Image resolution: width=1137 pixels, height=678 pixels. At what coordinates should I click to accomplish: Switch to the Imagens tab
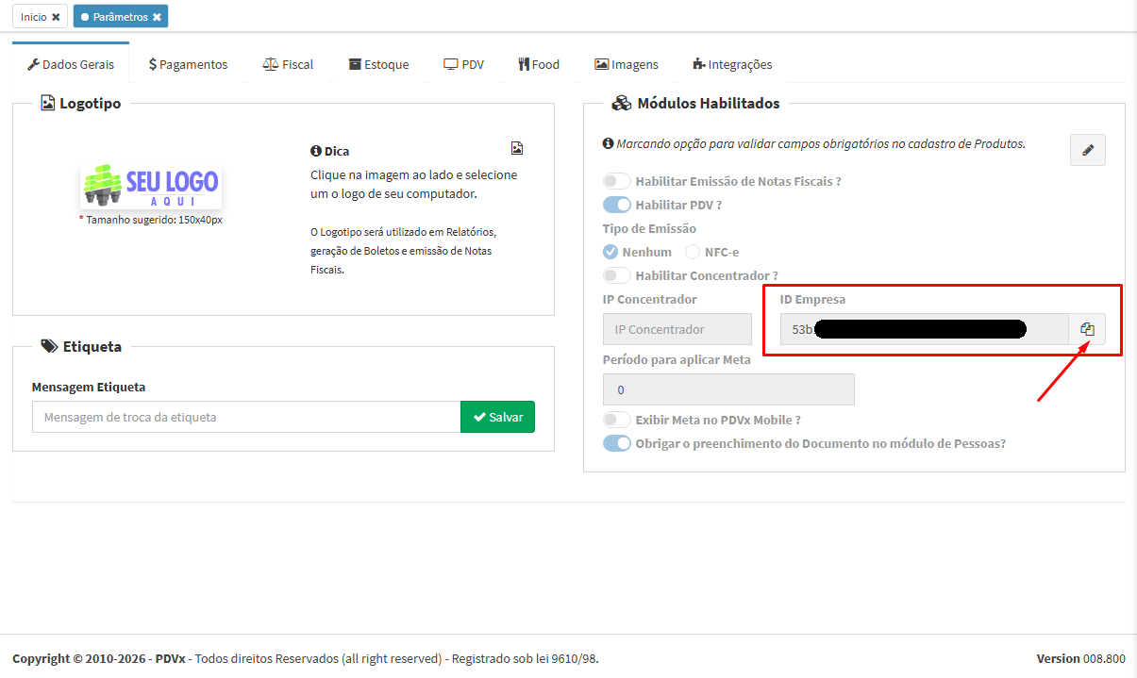click(x=627, y=64)
